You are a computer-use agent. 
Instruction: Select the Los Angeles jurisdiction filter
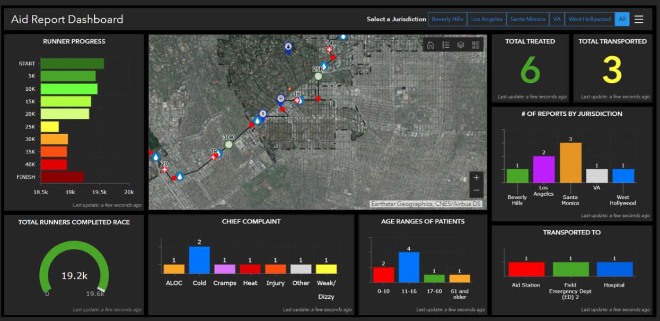point(487,19)
